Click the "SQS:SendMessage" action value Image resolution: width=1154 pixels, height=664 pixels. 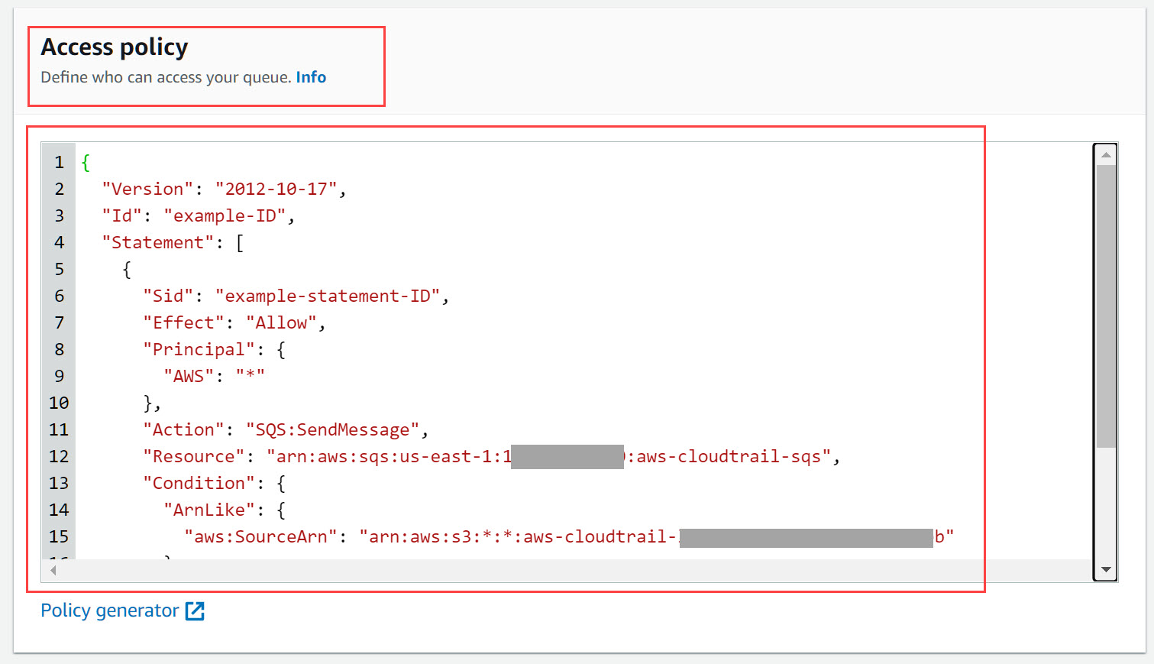pos(332,429)
